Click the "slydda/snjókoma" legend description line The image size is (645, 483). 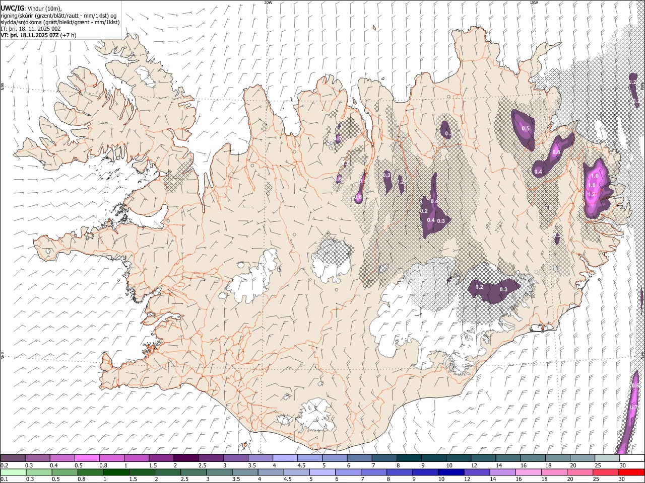click(x=60, y=22)
